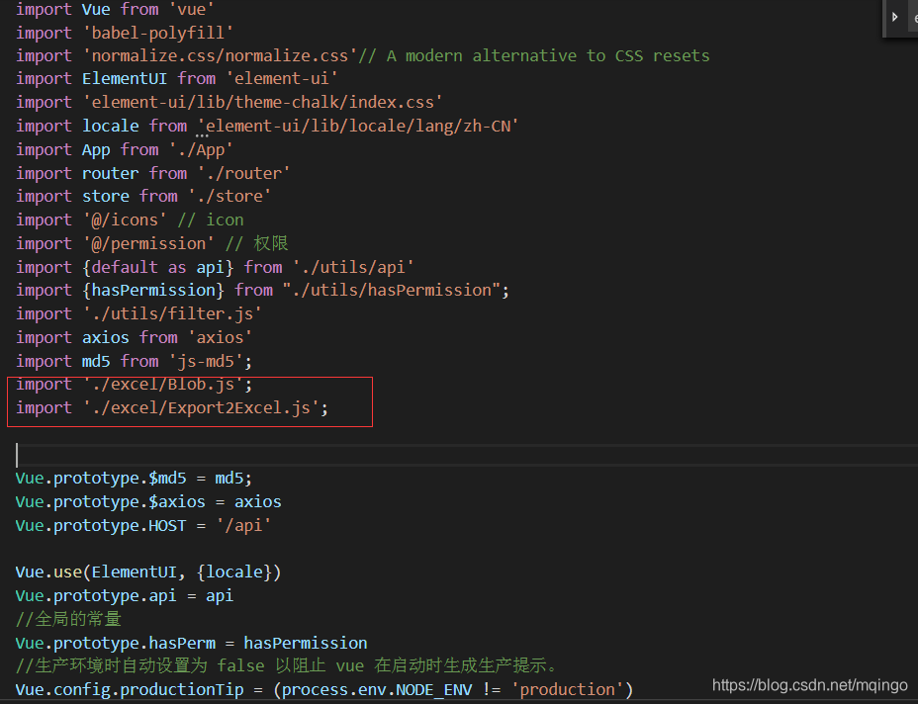Click the comment //全局的常量
Image resolution: width=918 pixels, height=704 pixels.
[x=68, y=619]
